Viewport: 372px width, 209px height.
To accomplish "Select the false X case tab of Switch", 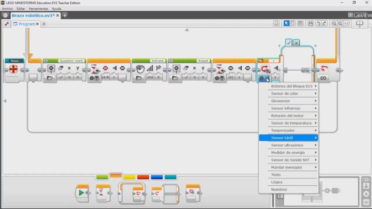I will tap(296, 43).
